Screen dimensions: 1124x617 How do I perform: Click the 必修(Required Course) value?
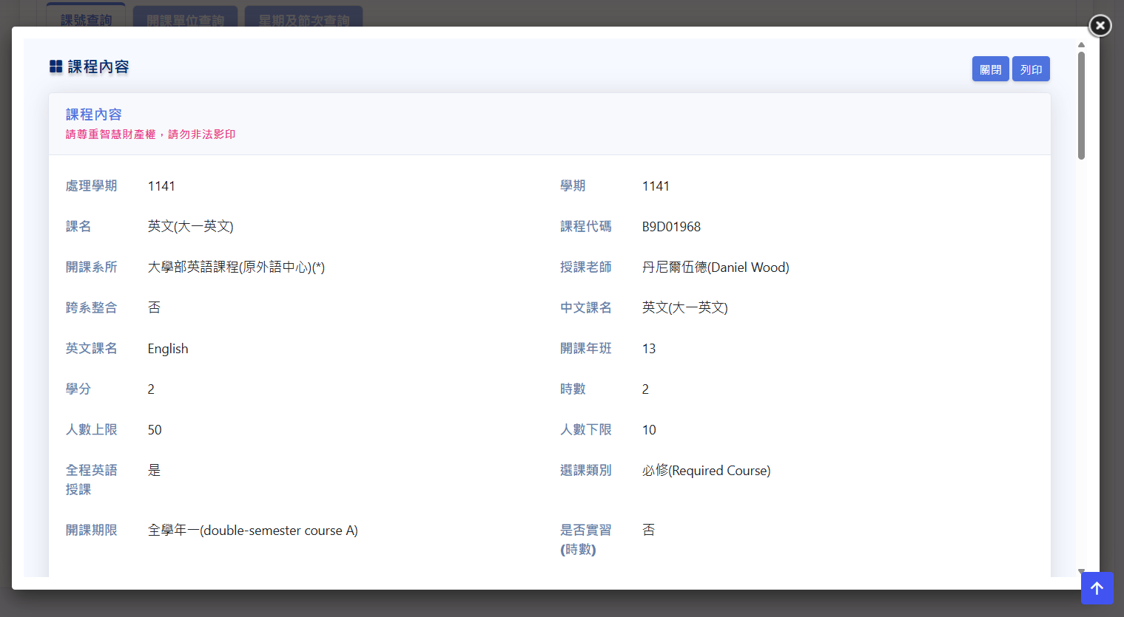coord(706,471)
